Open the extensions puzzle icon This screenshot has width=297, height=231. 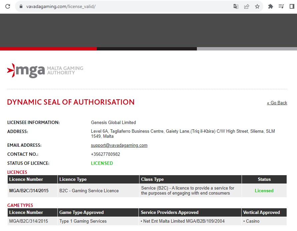[271, 6]
